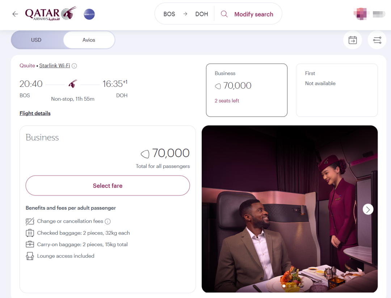Open the user profile avatar
This screenshot has height=298, width=391.
point(361,14)
